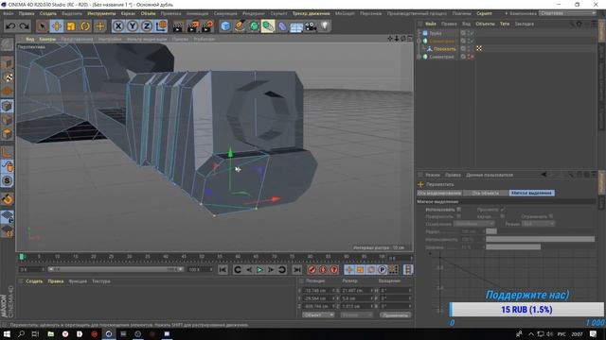Toggle the Z axis lock
Screen dimensions: 606x340
pos(147,26)
